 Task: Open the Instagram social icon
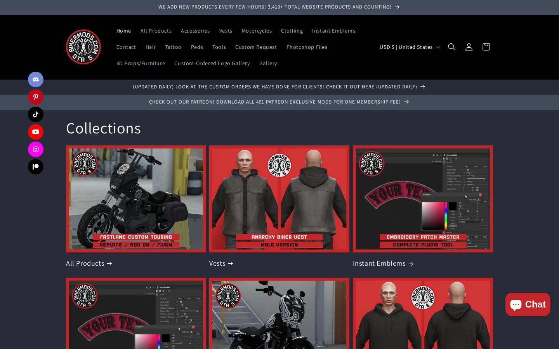pyautogui.click(x=36, y=149)
